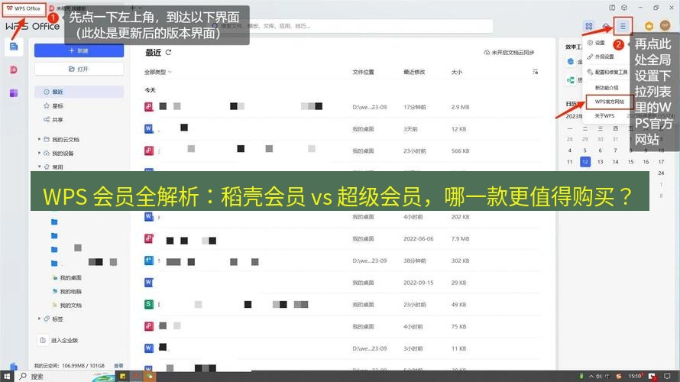Refresh the 最近 list
Viewport: 680px width, 382px height.
[x=168, y=53]
